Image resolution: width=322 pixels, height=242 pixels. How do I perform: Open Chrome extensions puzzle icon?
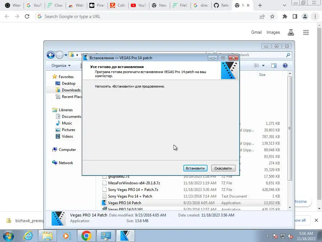tap(285, 16)
